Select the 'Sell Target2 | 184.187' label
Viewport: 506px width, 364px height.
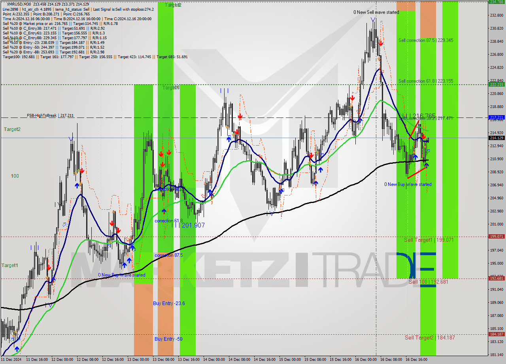[x=430, y=337]
